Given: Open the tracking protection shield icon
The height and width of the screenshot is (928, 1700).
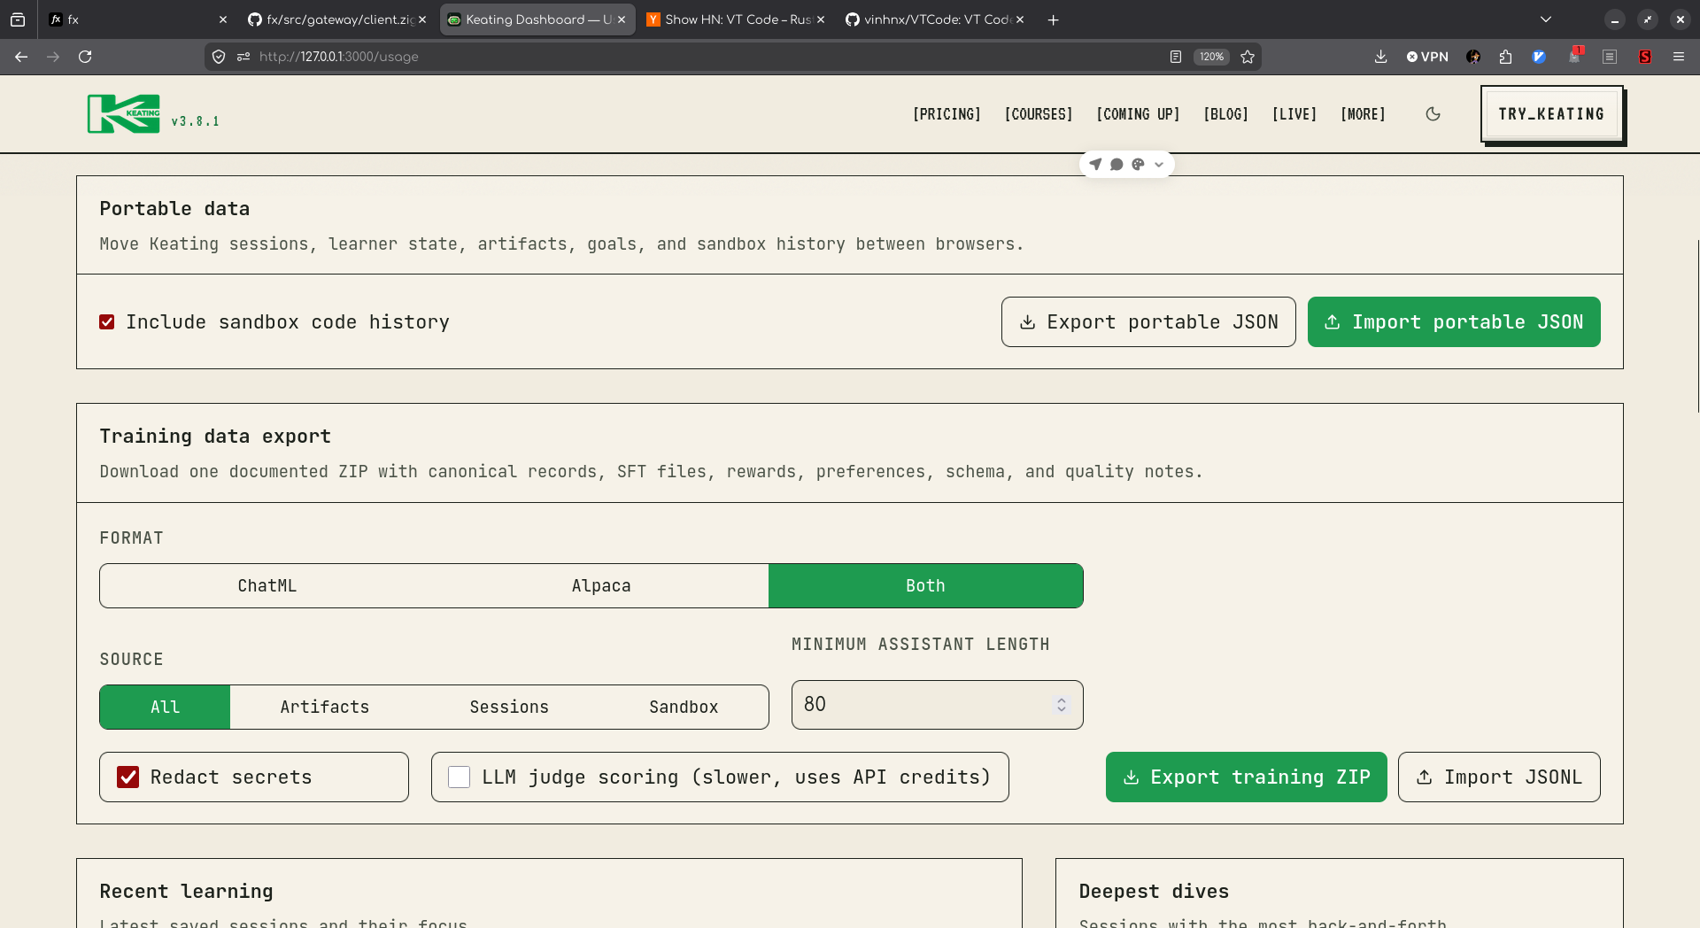Looking at the screenshot, I should tap(219, 57).
